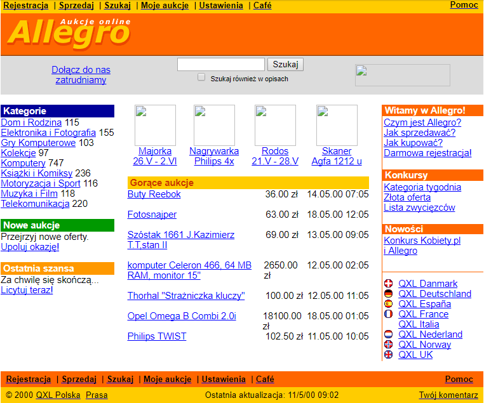Click the Norway flag icon

(x=388, y=345)
